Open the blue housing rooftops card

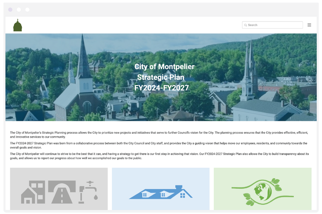161,189
